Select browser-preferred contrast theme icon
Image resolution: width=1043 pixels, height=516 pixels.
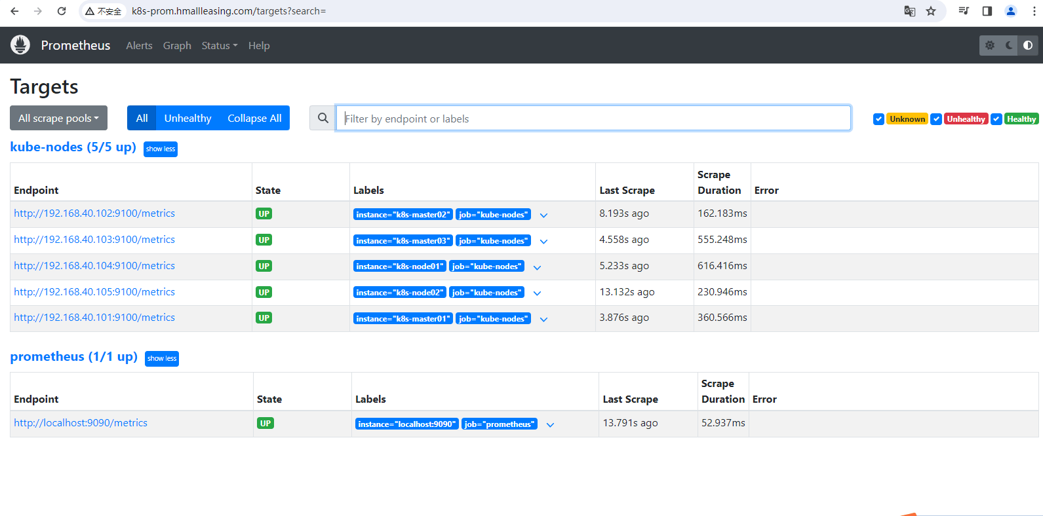click(x=1028, y=45)
